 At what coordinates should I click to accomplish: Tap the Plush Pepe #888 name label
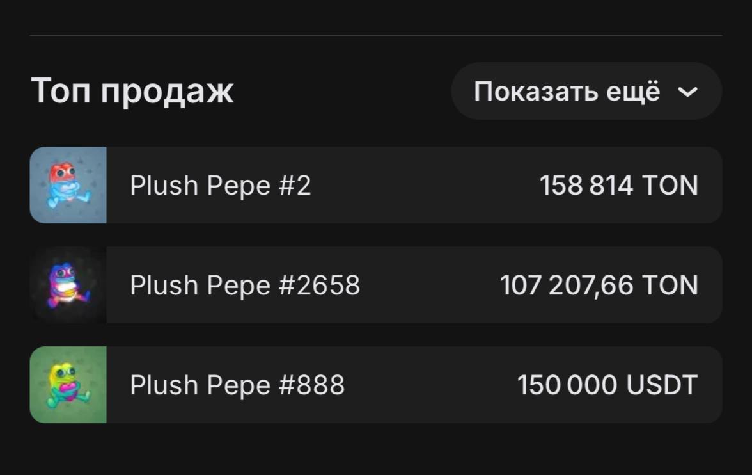click(237, 385)
